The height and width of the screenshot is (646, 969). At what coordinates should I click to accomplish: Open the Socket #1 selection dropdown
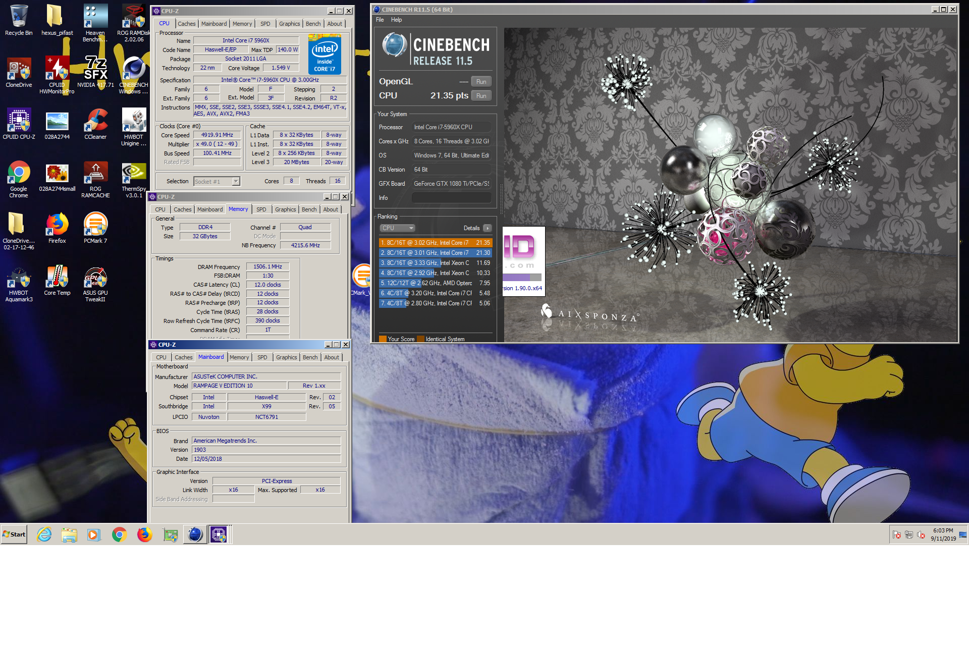point(217,181)
